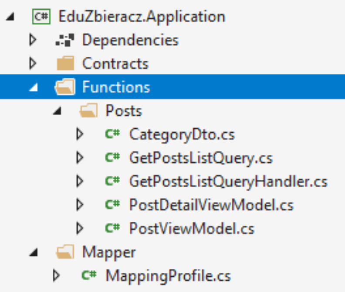This screenshot has width=345, height=292.
Task: Click the Mapper folder icon
Action: point(65,252)
